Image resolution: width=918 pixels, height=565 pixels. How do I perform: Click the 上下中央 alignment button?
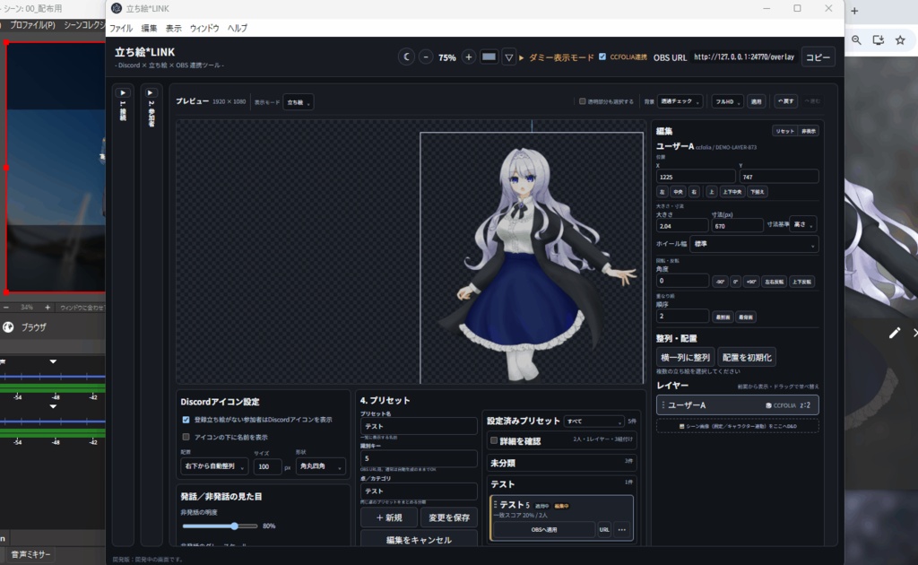[732, 191]
